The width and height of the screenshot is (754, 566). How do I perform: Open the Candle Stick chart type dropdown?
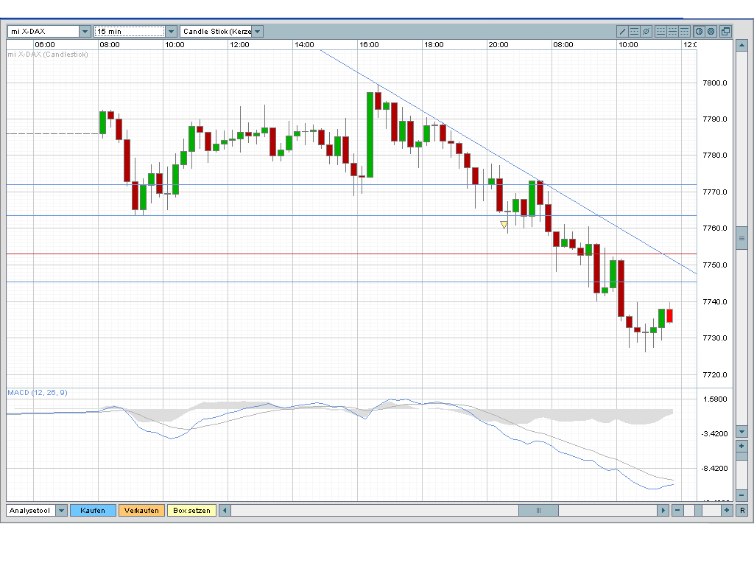(258, 31)
